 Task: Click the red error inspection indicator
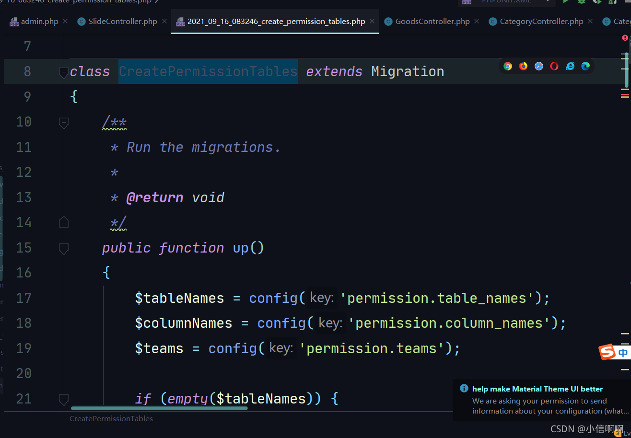click(x=625, y=37)
